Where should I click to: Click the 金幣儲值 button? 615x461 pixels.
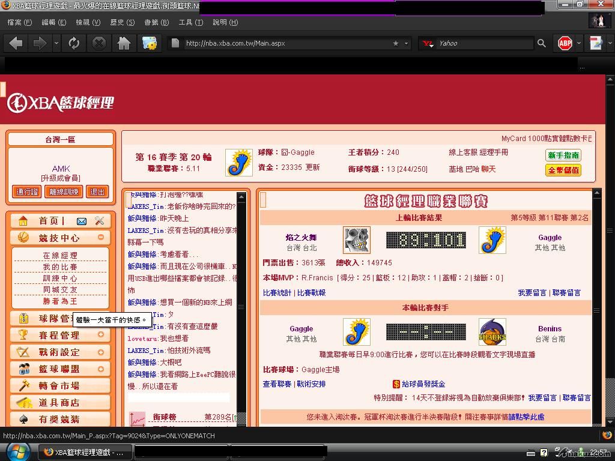pos(563,170)
